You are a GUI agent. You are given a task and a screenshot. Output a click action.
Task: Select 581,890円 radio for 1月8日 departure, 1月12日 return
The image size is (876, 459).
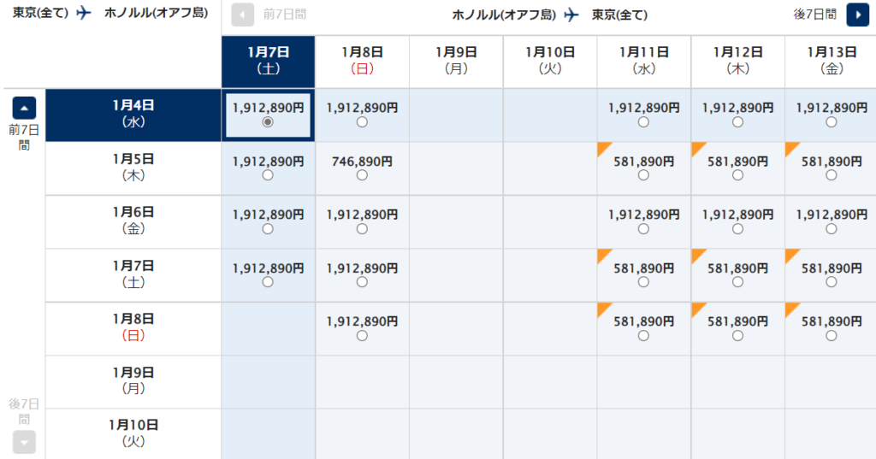tap(737, 336)
